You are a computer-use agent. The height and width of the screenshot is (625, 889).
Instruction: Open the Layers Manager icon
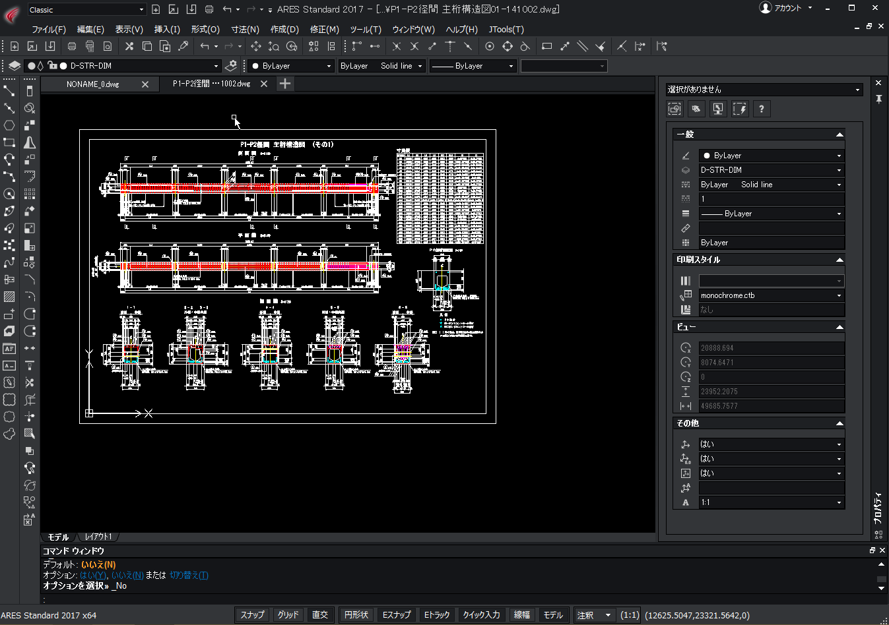coord(14,66)
